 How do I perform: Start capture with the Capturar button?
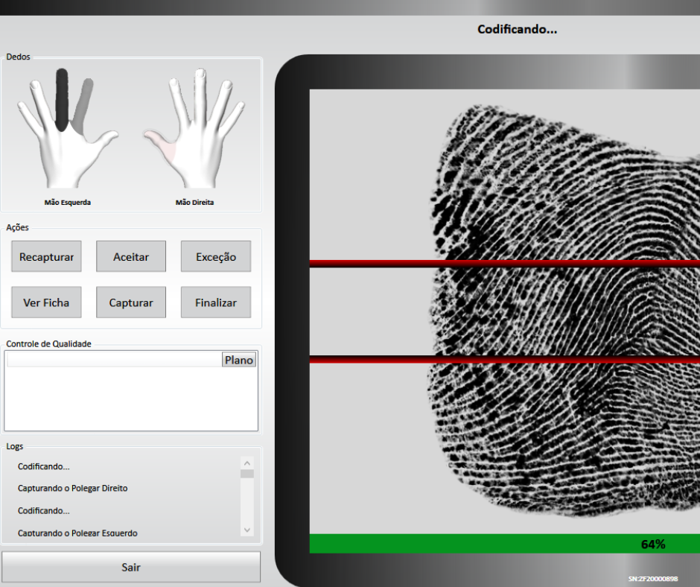click(x=131, y=302)
